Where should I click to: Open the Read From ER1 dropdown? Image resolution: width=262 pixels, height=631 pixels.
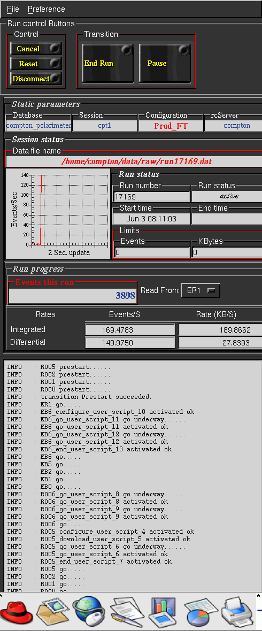pyautogui.click(x=201, y=290)
